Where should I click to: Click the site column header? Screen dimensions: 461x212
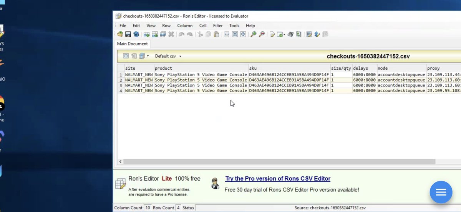tap(139, 68)
